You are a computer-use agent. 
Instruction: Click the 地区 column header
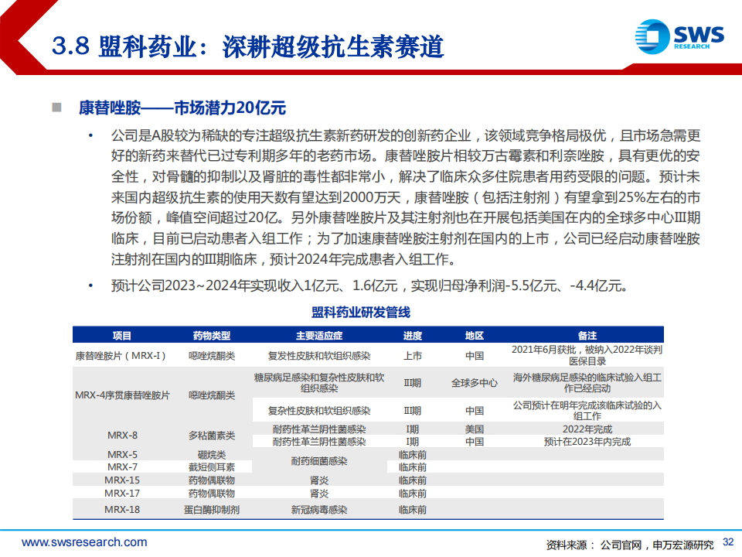tap(474, 335)
